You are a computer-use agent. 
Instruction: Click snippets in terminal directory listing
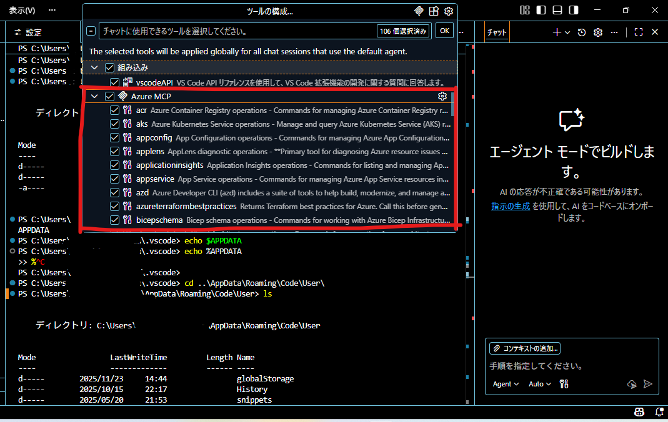point(254,400)
